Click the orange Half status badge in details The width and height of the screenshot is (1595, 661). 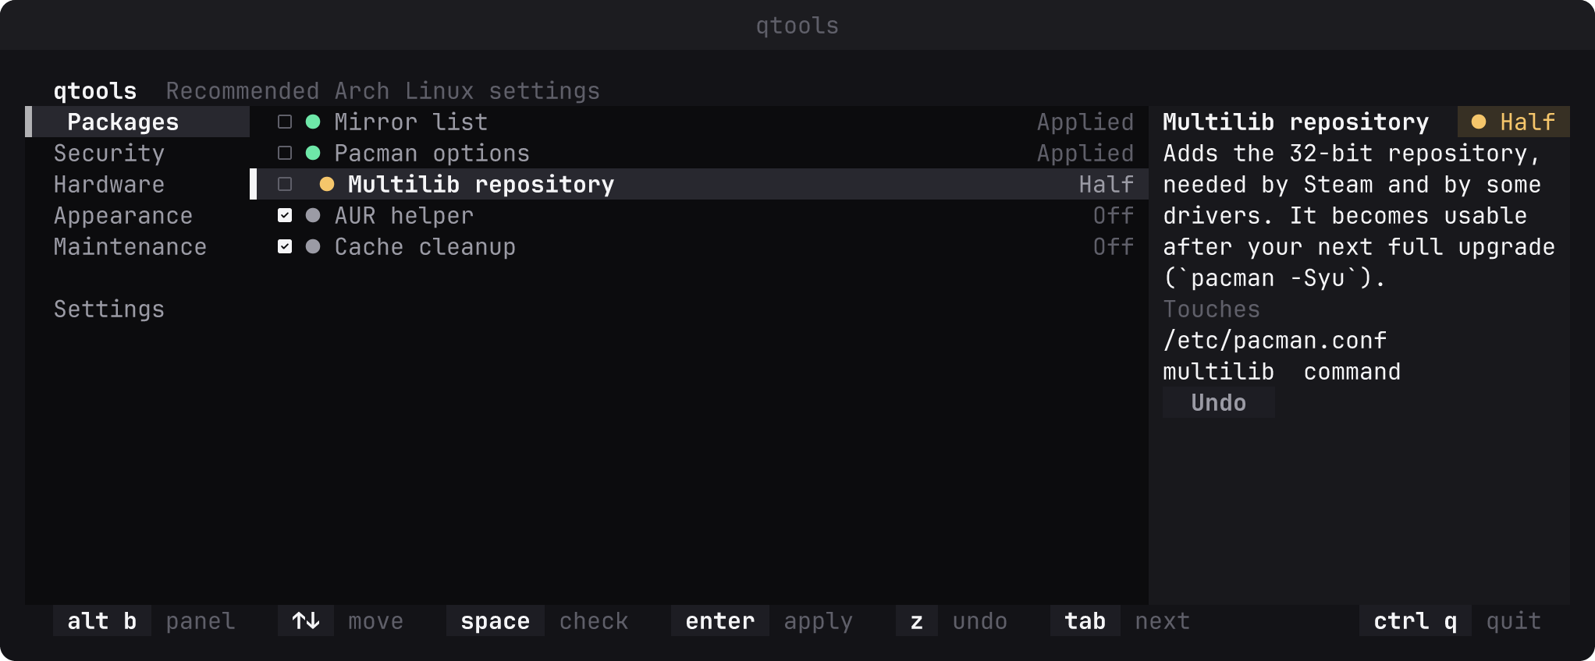click(x=1514, y=122)
